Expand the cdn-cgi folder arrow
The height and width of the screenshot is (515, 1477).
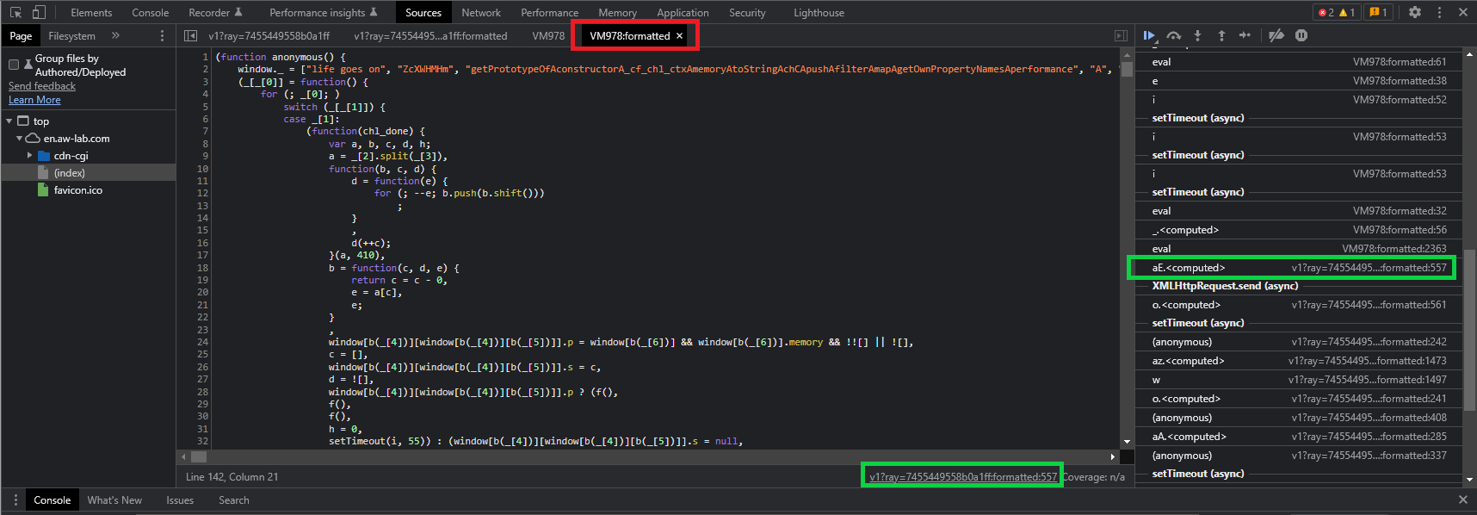click(x=29, y=156)
